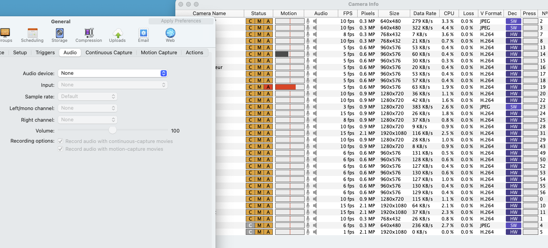Click speaker icon in camera 2 row

click(315, 21)
